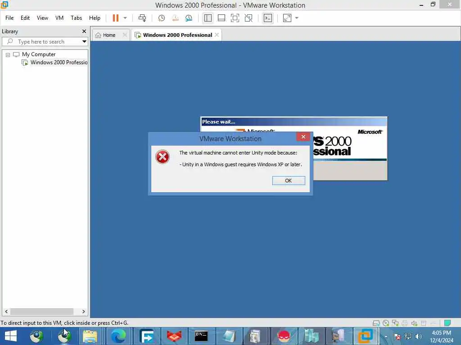Image resolution: width=461 pixels, height=345 pixels.
Task: Open the console view icon
Action: [268, 18]
